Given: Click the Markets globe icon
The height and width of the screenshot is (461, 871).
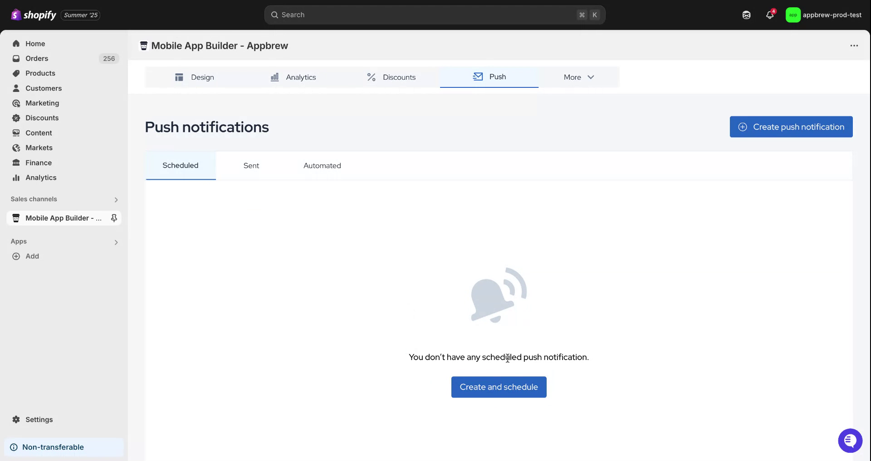Looking at the screenshot, I should point(16,148).
